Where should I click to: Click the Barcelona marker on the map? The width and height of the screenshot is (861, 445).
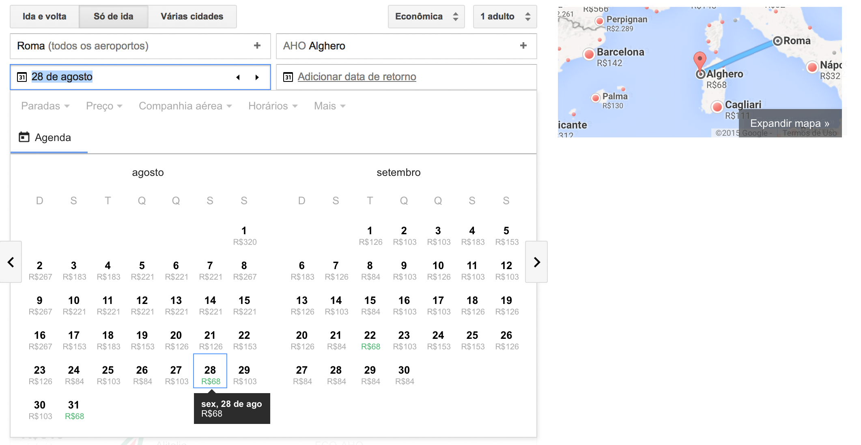(589, 54)
